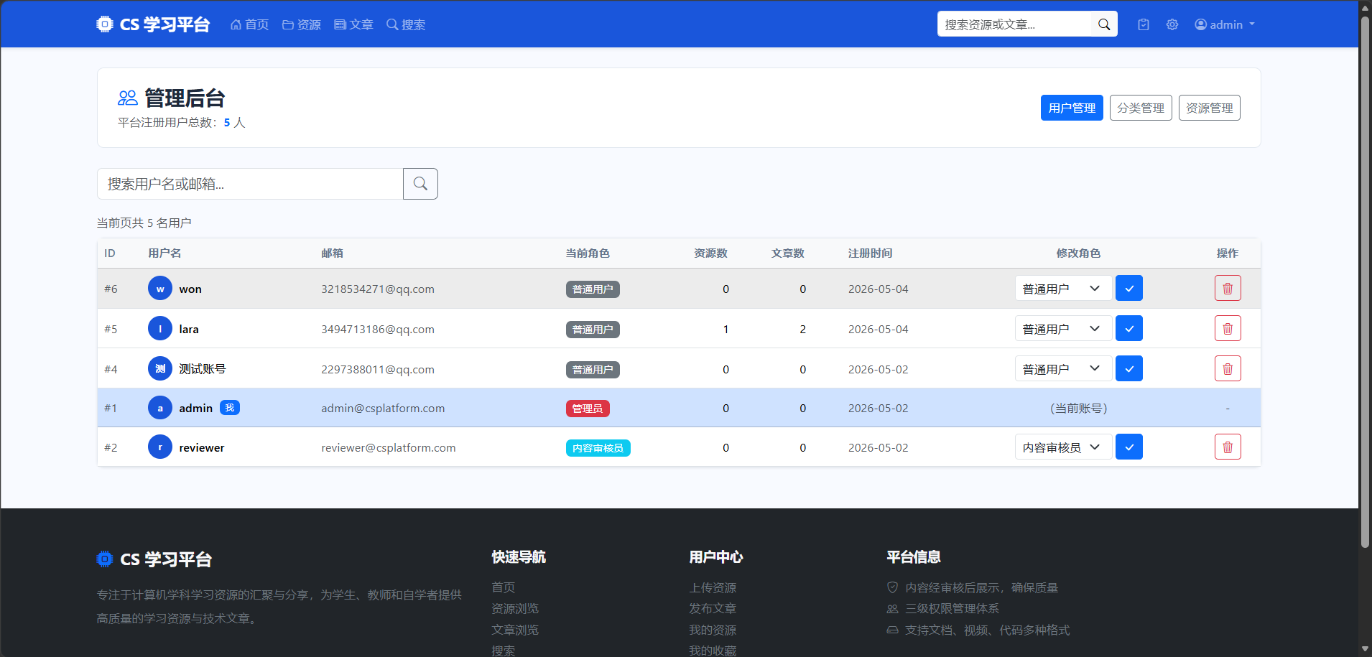The width and height of the screenshot is (1372, 657).
Task: Delete 测试账号 with trash icon
Action: click(1228, 369)
